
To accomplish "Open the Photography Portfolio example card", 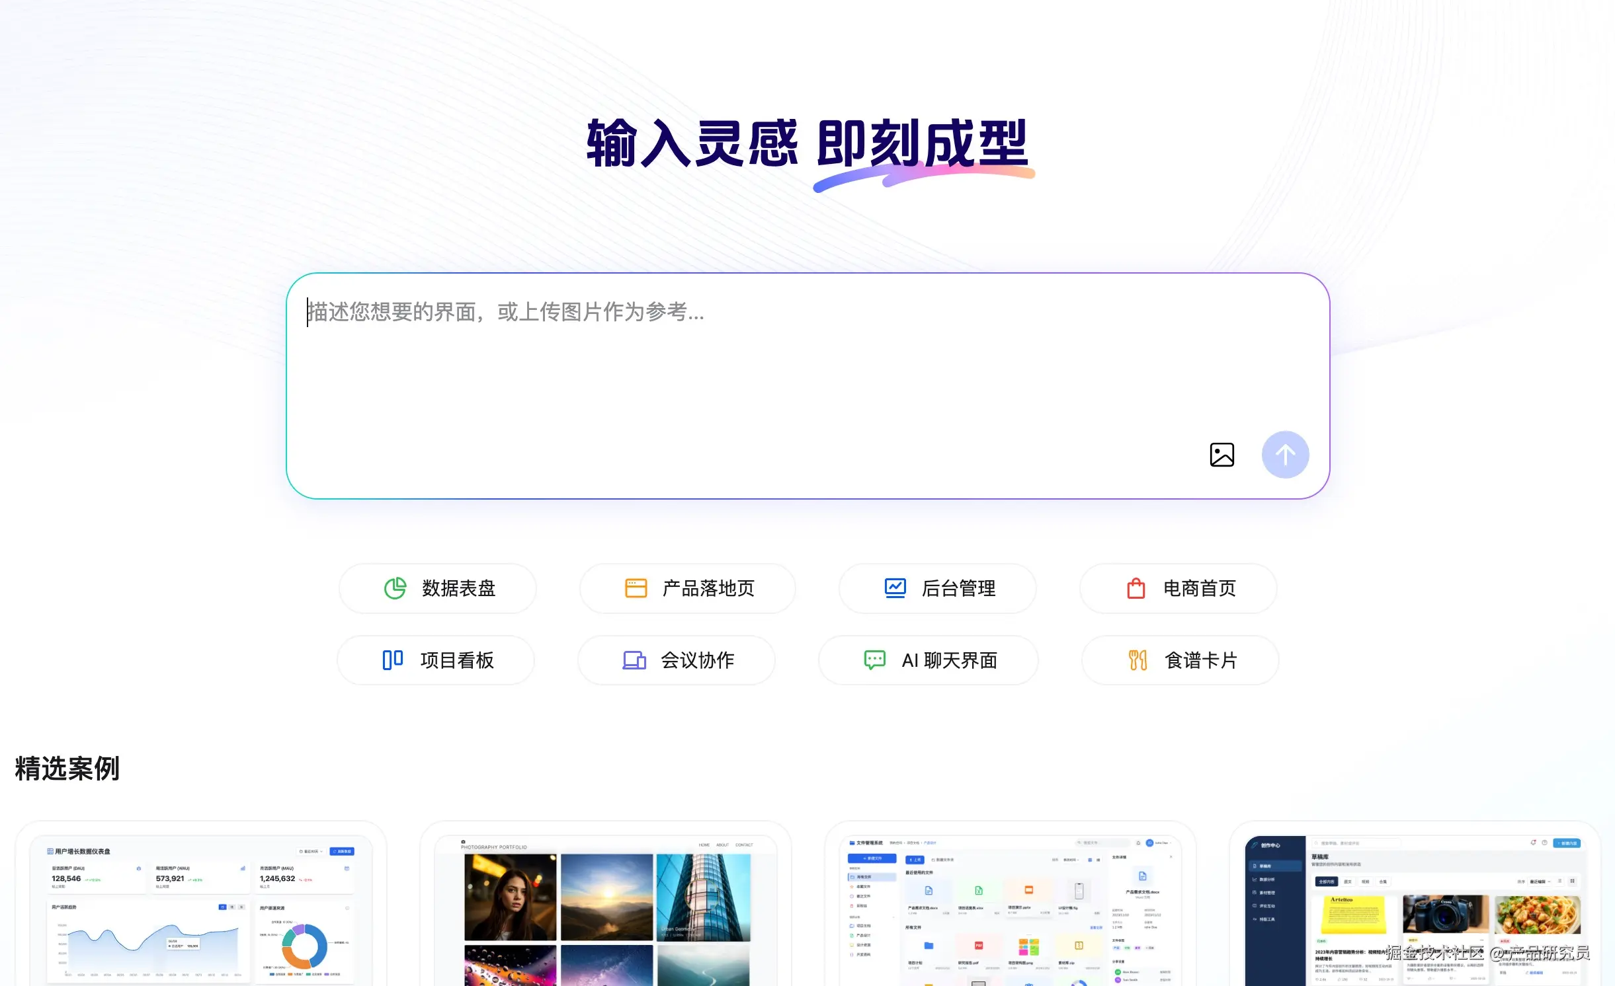I will coord(606,912).
